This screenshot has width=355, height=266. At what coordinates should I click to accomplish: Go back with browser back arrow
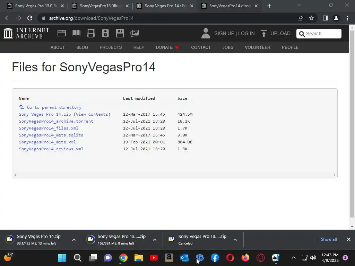click(8, 18)
